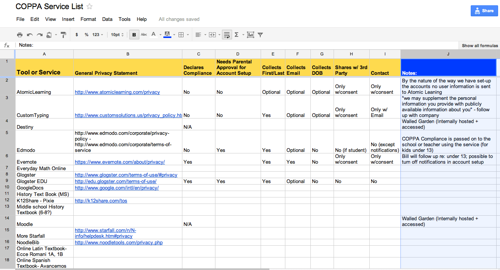500x270 pixels.
Task: Open the File menu
Action: pos(20,19)
